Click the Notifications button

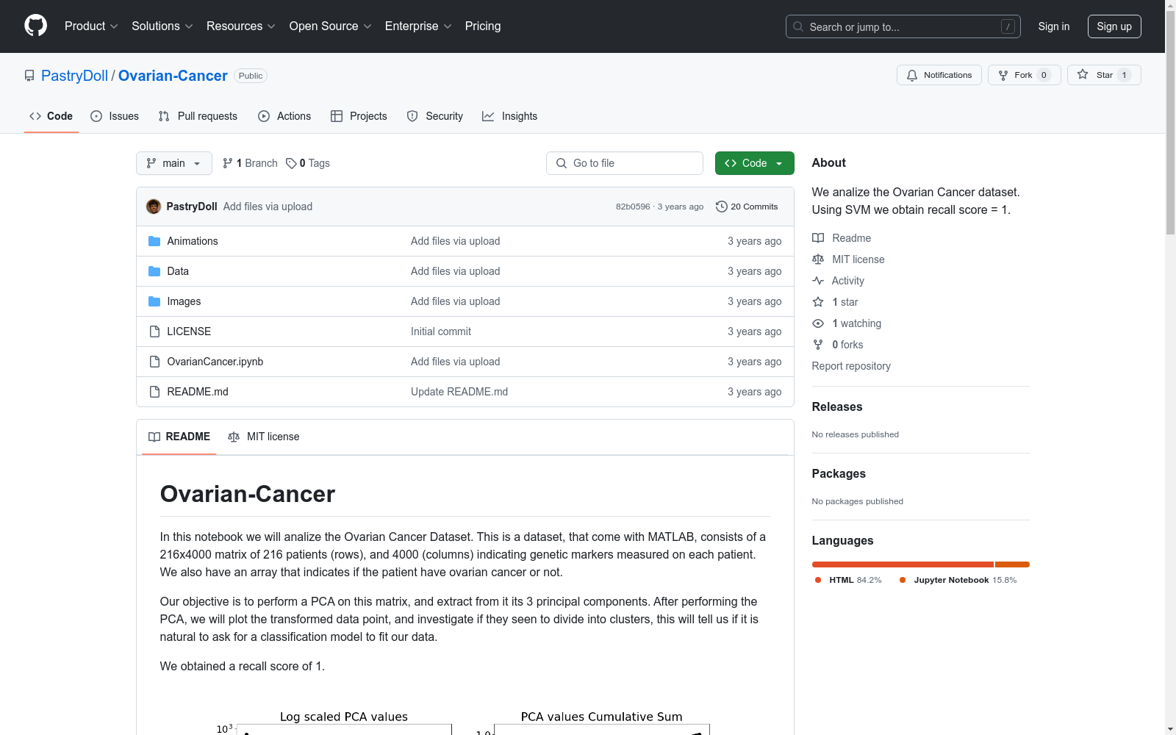coord(939,75)
